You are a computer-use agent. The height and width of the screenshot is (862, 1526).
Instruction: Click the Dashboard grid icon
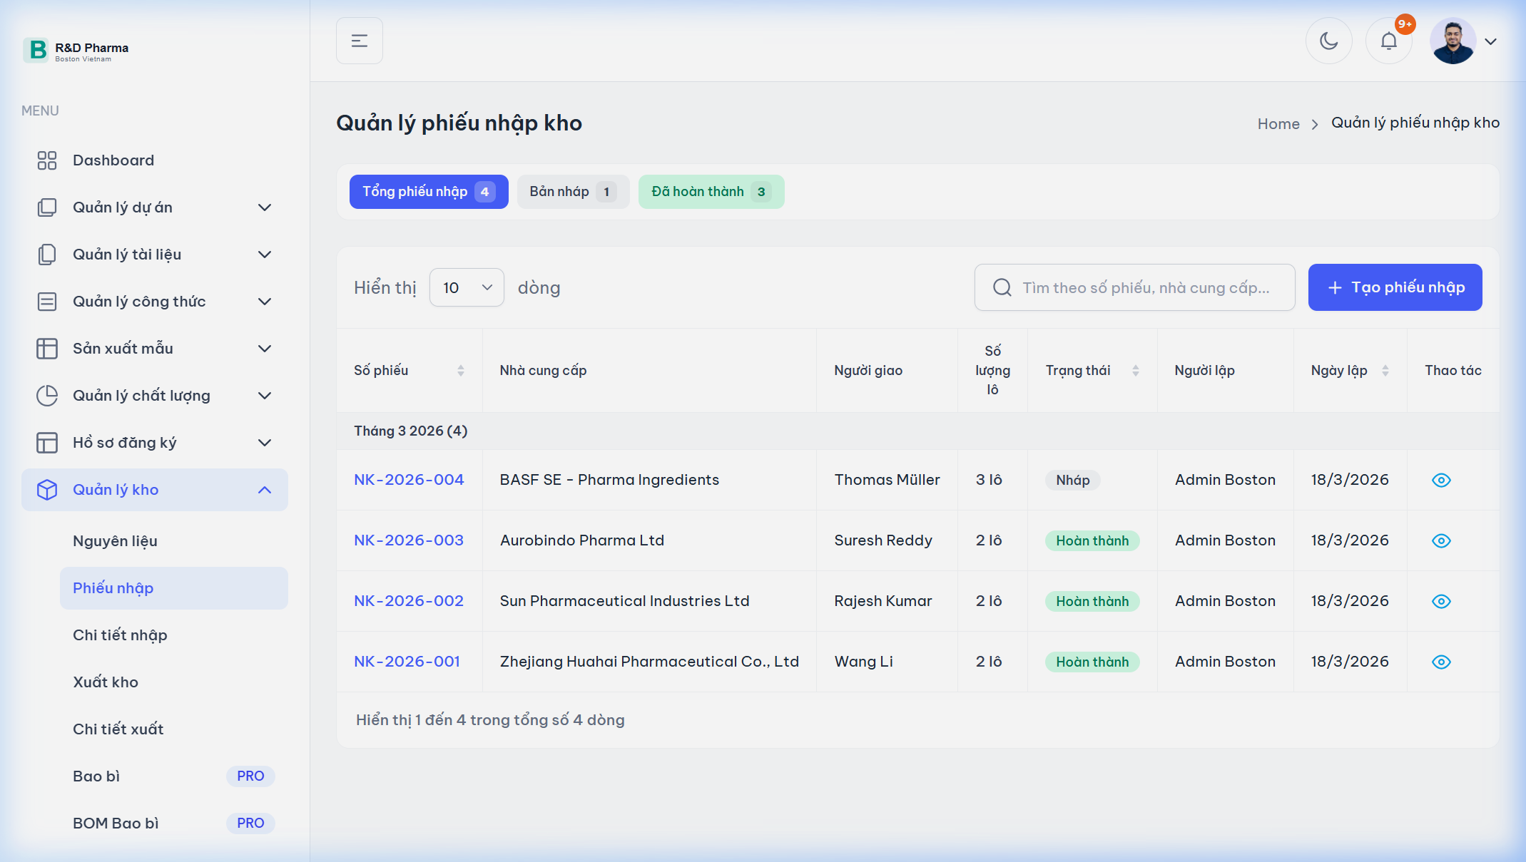click(x=47, y=160)
